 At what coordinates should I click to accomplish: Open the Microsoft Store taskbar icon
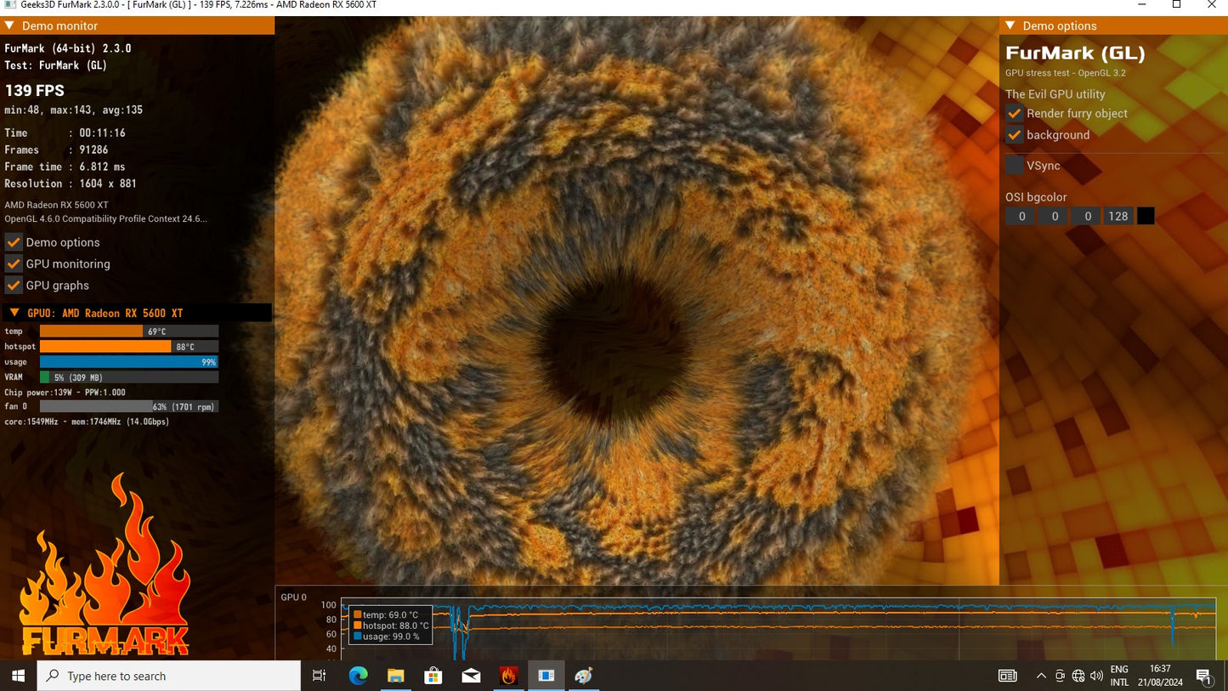coord(433,676)
